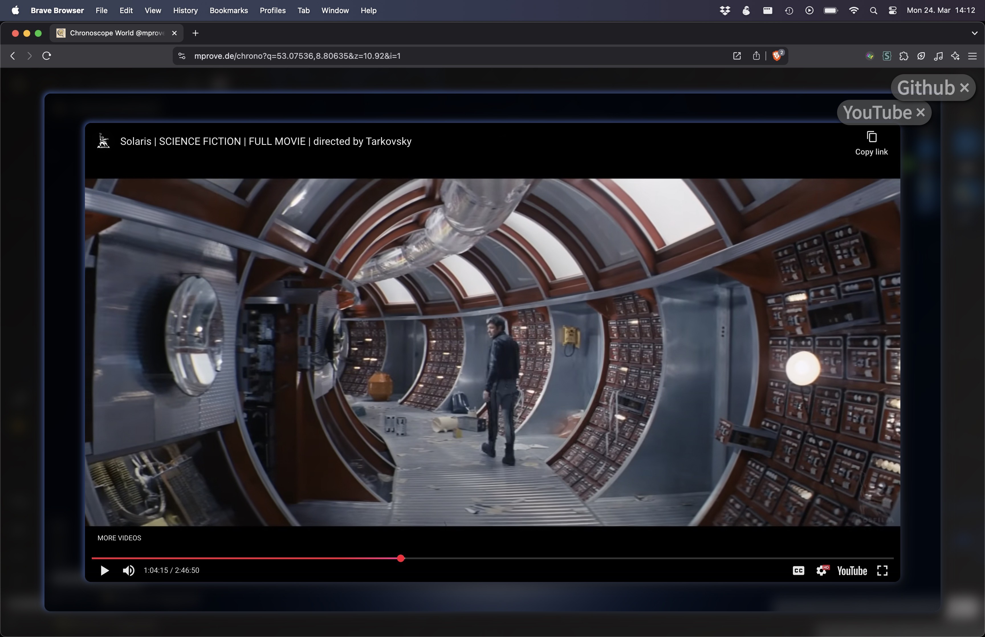Open new browser tab

[x=196, y=33]
